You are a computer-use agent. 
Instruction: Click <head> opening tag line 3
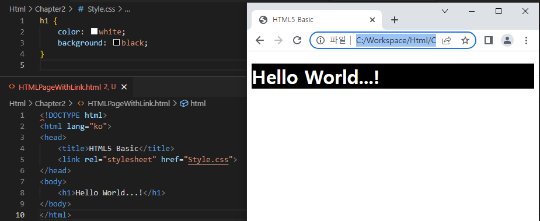coord(53,138)
